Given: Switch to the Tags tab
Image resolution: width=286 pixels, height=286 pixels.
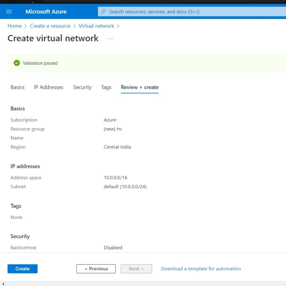Looking at the screenshot, I should (x=106, y=87).
